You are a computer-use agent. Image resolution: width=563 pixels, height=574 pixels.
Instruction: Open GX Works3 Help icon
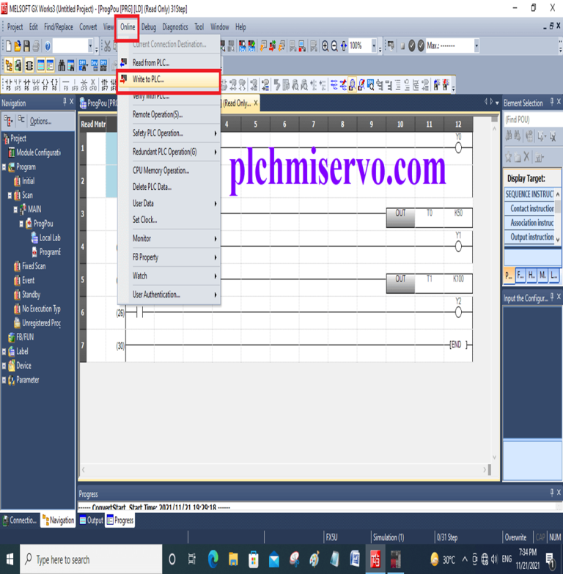click(x=48, y=46)
